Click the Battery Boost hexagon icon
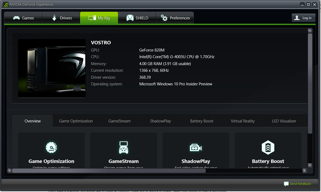This screenshot has width=321, height=192. [x=268, y=147]
